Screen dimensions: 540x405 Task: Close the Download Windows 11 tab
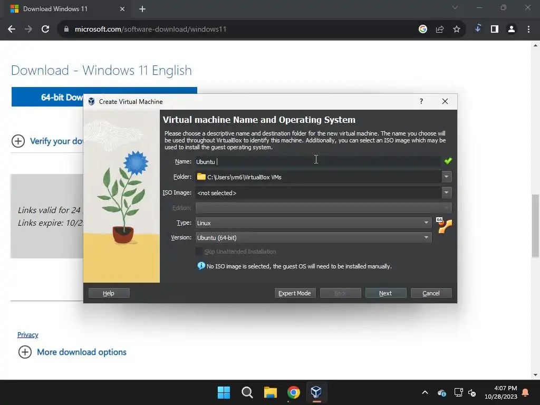coord(122,9)
